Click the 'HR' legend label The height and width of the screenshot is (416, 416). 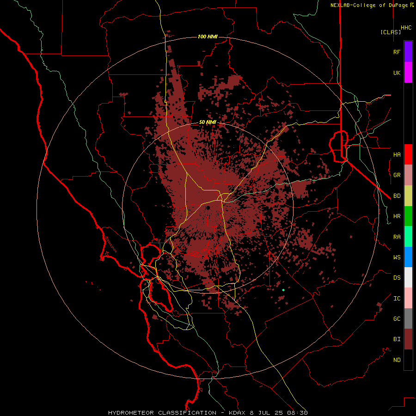pos(397,216)
